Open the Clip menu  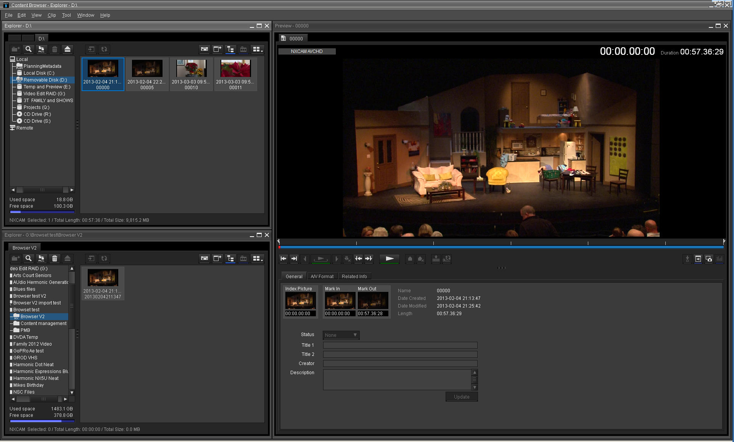click(x=52, y=15)
